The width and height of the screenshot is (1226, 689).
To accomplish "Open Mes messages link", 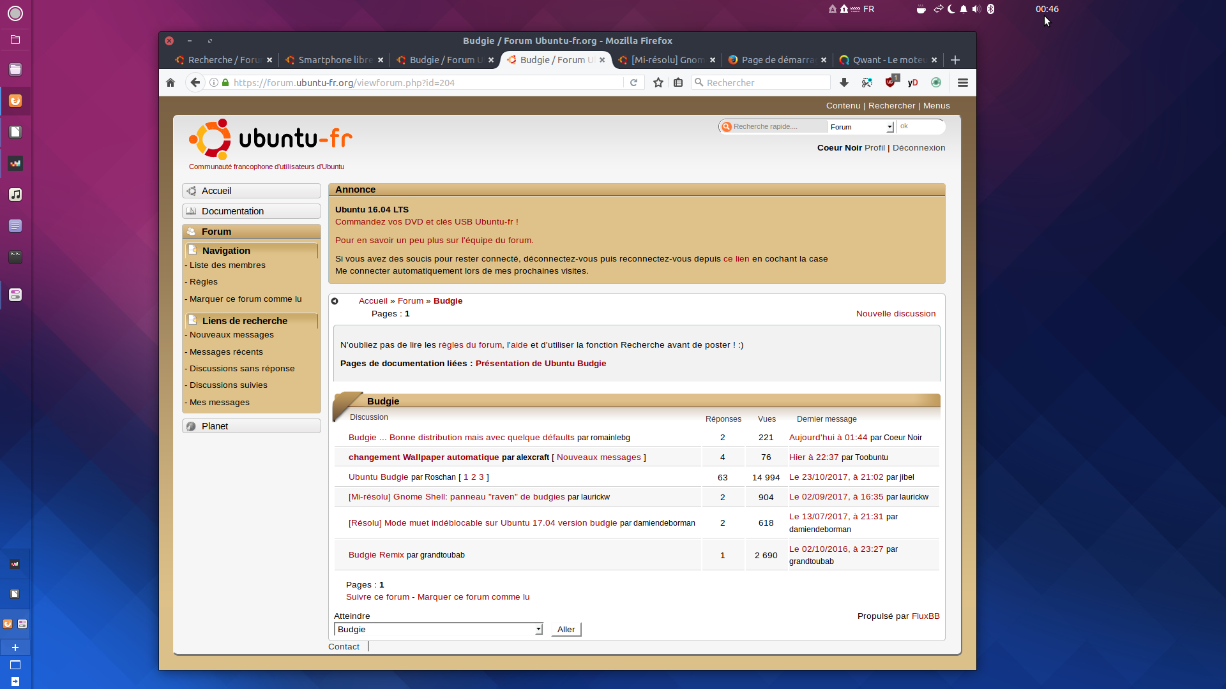I will (x=220, y=403).
